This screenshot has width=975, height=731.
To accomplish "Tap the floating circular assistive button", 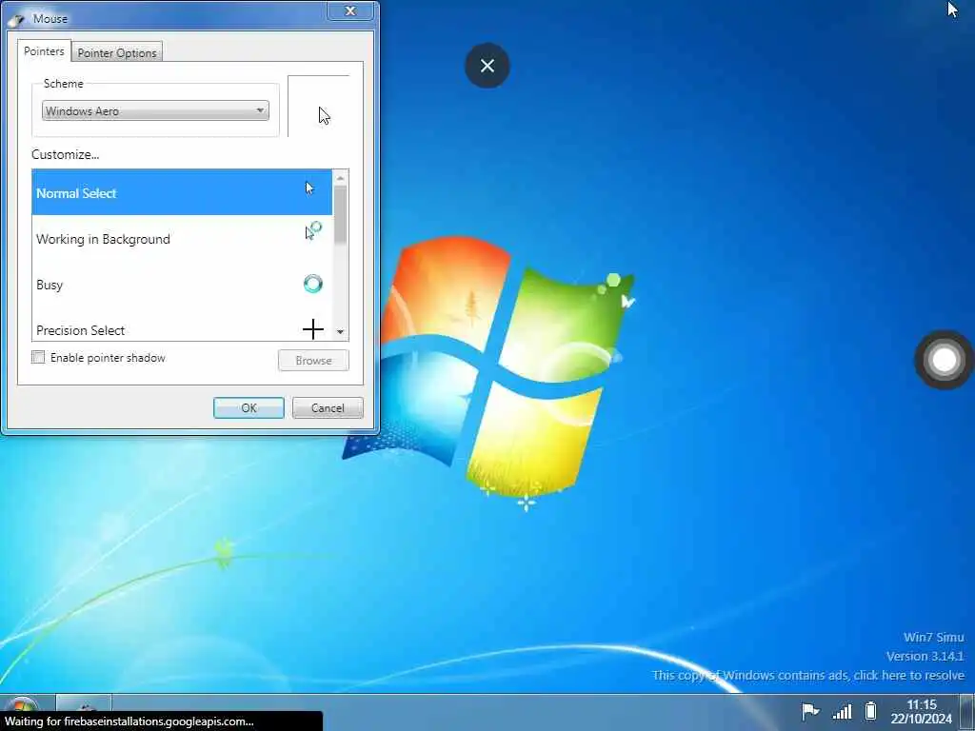I will (944, 360).
